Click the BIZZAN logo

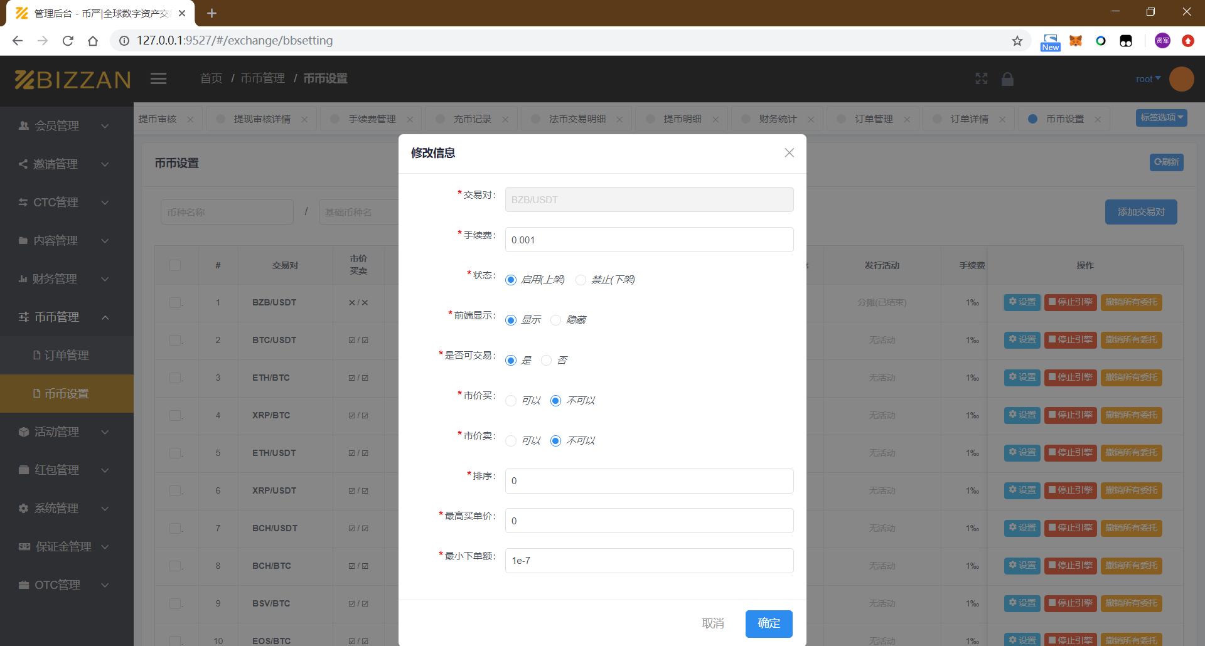coord(73,80)
